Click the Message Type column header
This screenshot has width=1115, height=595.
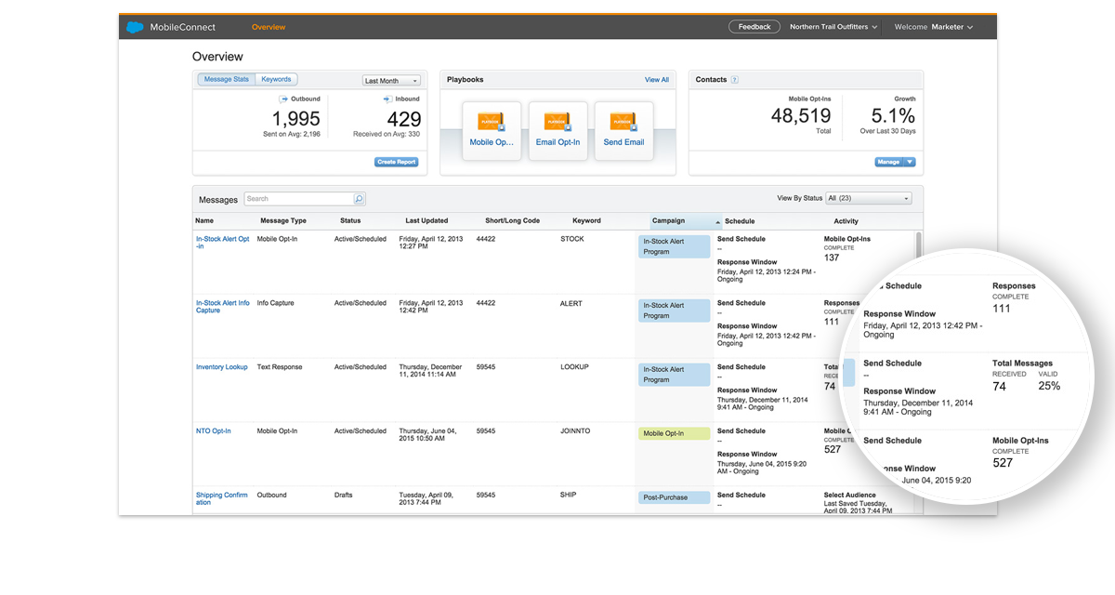click(283, 221)
